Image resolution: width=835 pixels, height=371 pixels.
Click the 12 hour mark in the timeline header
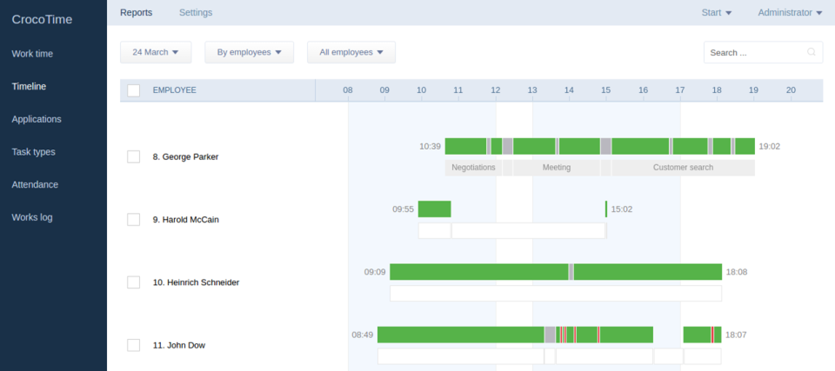click(495, 90)
